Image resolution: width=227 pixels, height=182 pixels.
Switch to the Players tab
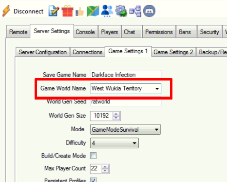[x=110, y=32]
